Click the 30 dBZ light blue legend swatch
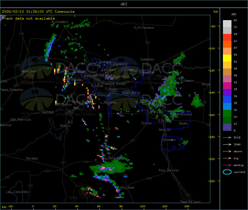The width and height of the screenshot is (248, 210). 227,107
